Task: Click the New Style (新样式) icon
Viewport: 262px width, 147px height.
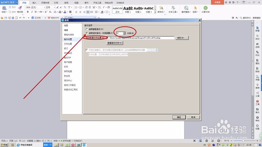Action: pos(161,8)
